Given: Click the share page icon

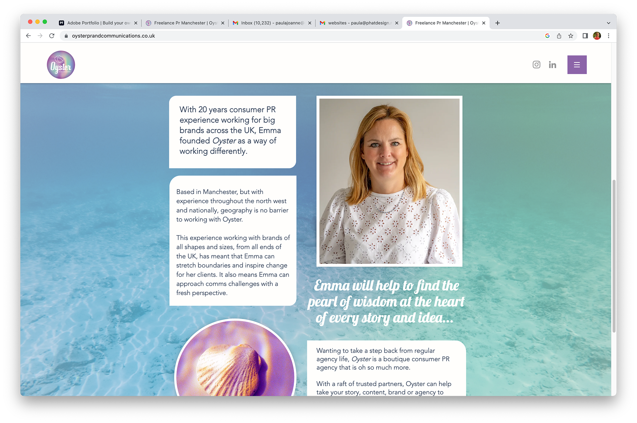Looking at the screenshot, I should (559, 36).
